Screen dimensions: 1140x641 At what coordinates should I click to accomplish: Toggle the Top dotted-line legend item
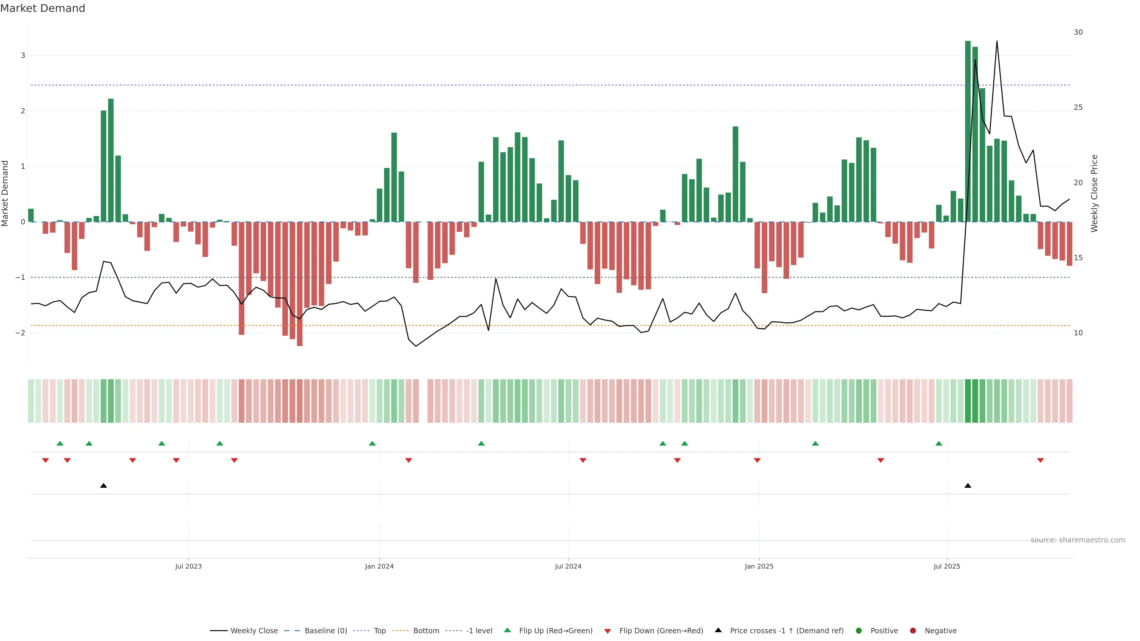(x=379, y=630)
